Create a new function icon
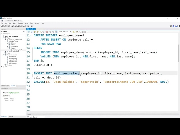The image size is (180, 135). [x=24, y=26]
